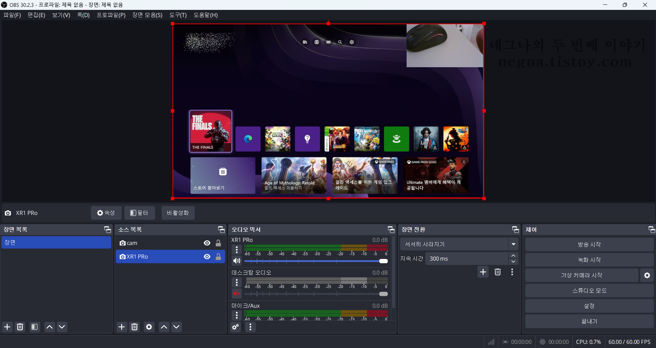Adjust 데스크탑 오디오 volume slider
Screen dimensions: 656x348
(316, 294)
